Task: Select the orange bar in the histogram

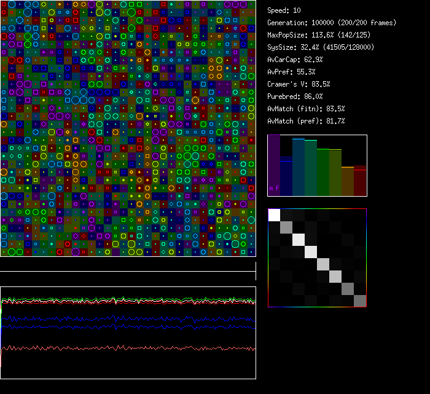Action: click(x=348, y=181)
